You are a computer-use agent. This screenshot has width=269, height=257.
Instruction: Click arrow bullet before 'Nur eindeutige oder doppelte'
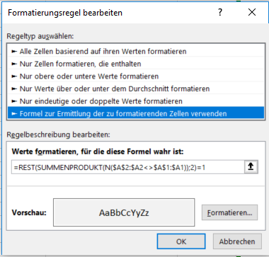point(14,101)
